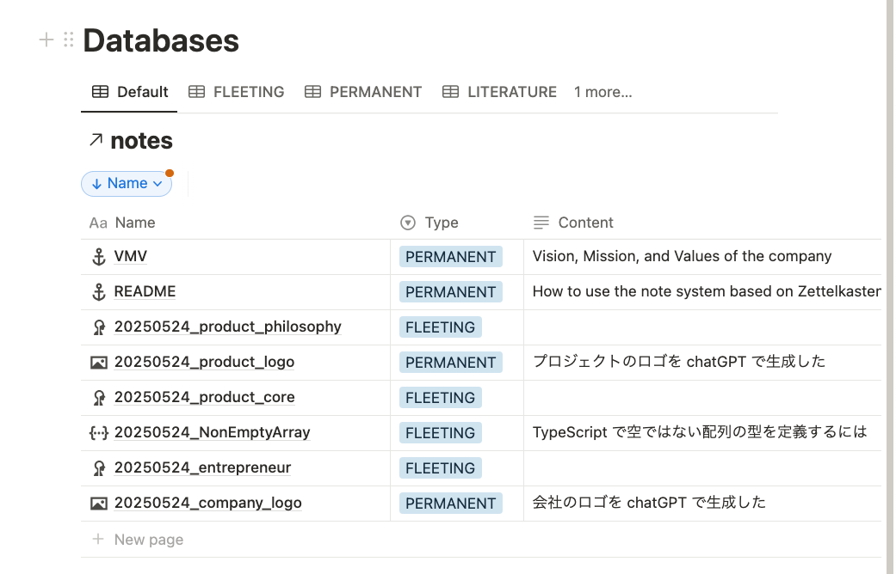
Task: Click the head icon beside 20250524_product_philosophy
Action: 98,327
